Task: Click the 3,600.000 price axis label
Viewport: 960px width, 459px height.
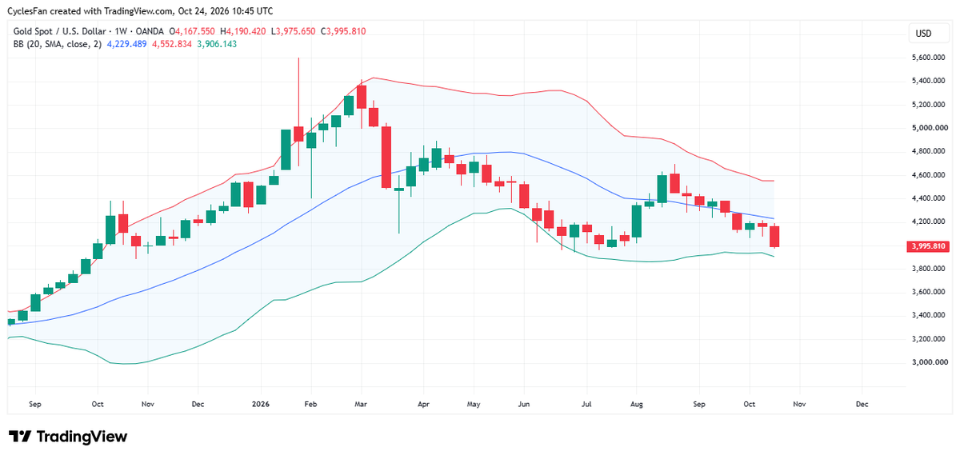Action: 930,292
